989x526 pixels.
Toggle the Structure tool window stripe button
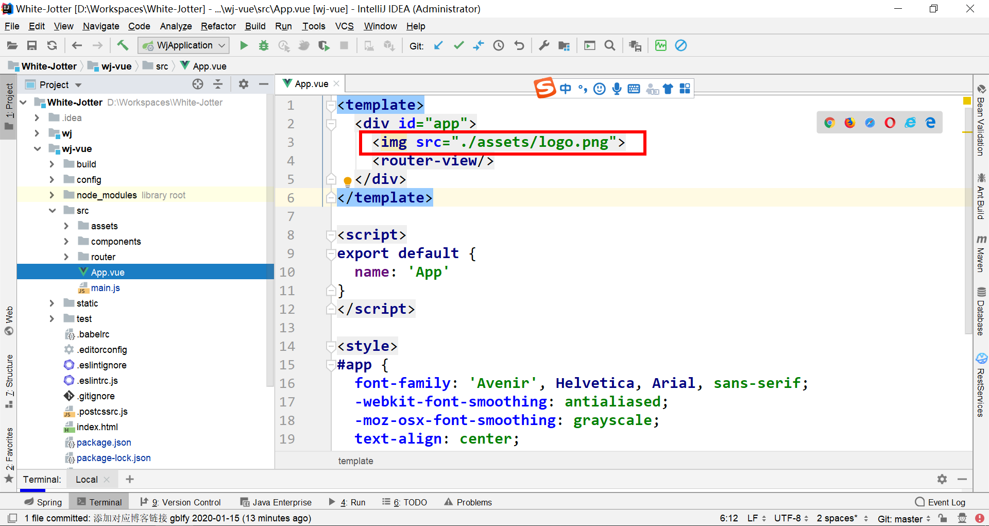click(9, 381)
